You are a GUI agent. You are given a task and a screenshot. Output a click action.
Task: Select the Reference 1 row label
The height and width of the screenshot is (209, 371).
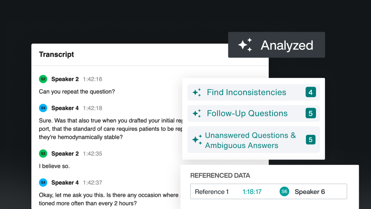coord(212,192)
